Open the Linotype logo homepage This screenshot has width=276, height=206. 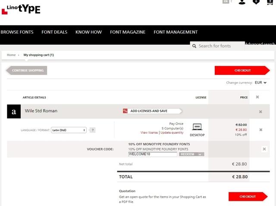click(21, 9)
